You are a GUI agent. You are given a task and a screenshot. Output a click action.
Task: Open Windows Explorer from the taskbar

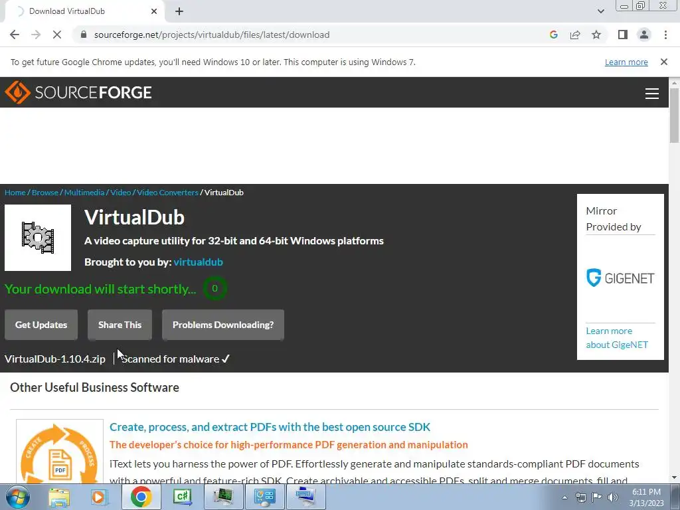tap(58, 497)
